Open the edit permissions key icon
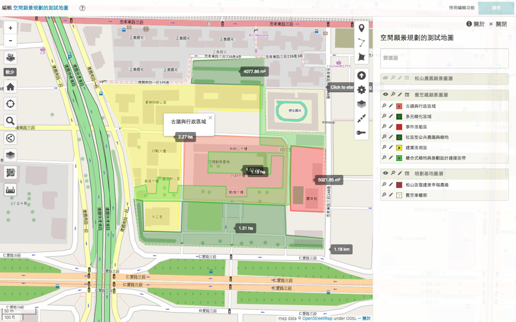 pos(361,133)
